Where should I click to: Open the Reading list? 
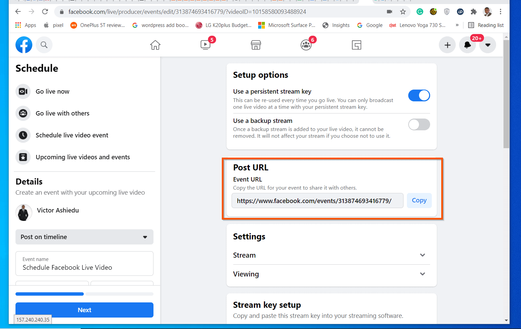pos(486,25)
